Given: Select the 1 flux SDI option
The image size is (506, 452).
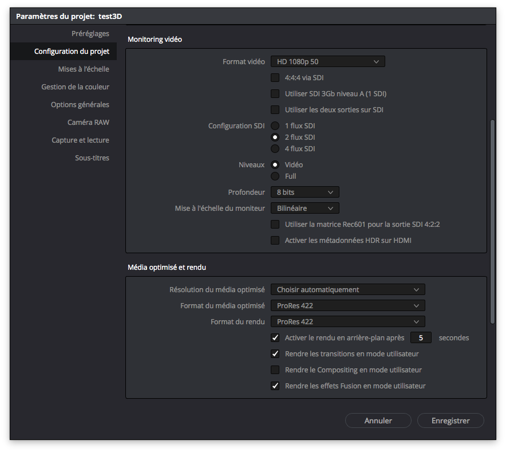Looking at the screenshot, I should tap(275, 125).
